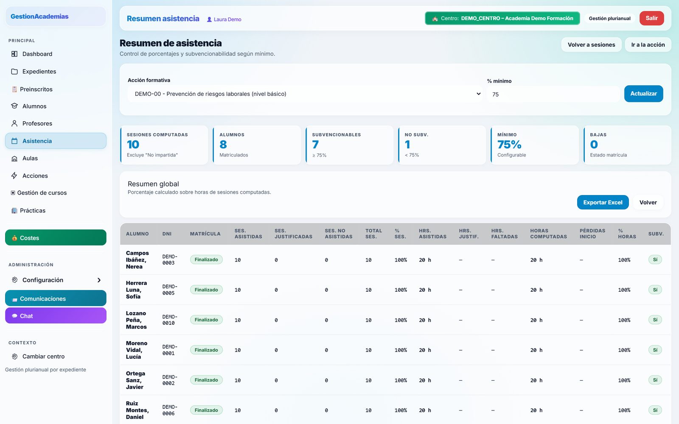Click the Gestión plurianual button
The height and width of the screenshot is (424, 679).
[609, 18]
